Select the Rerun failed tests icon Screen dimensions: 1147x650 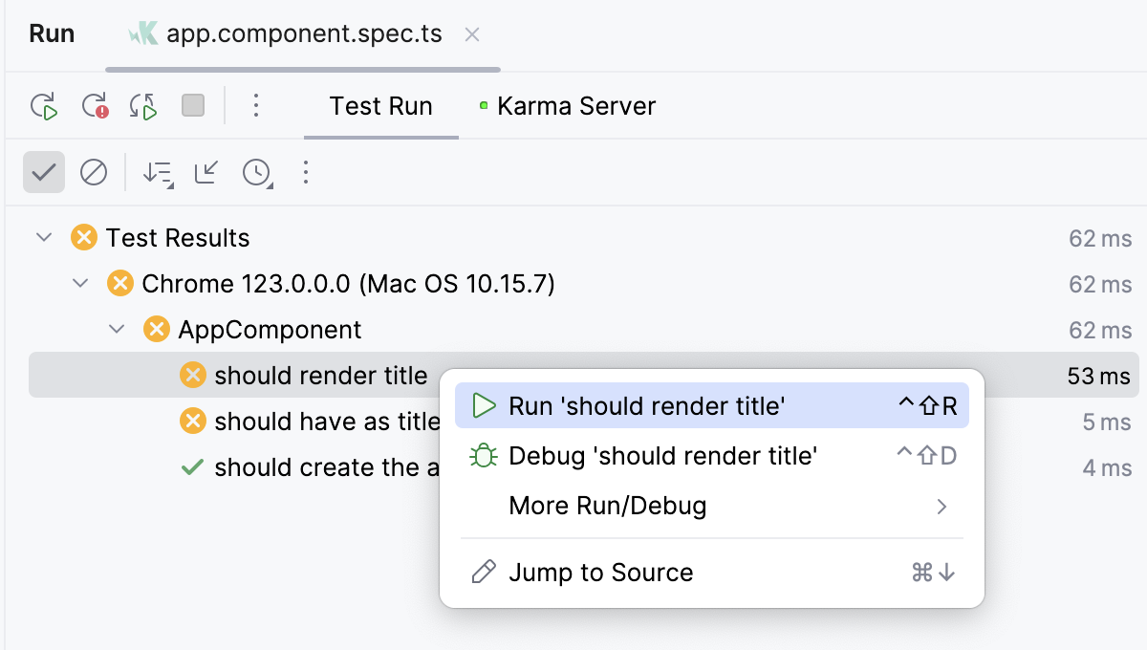tap(92, 106)
